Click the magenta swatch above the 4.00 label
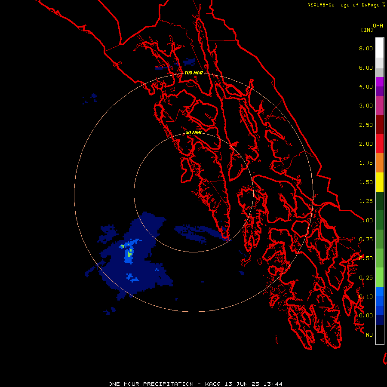 (x=380, y=82)
